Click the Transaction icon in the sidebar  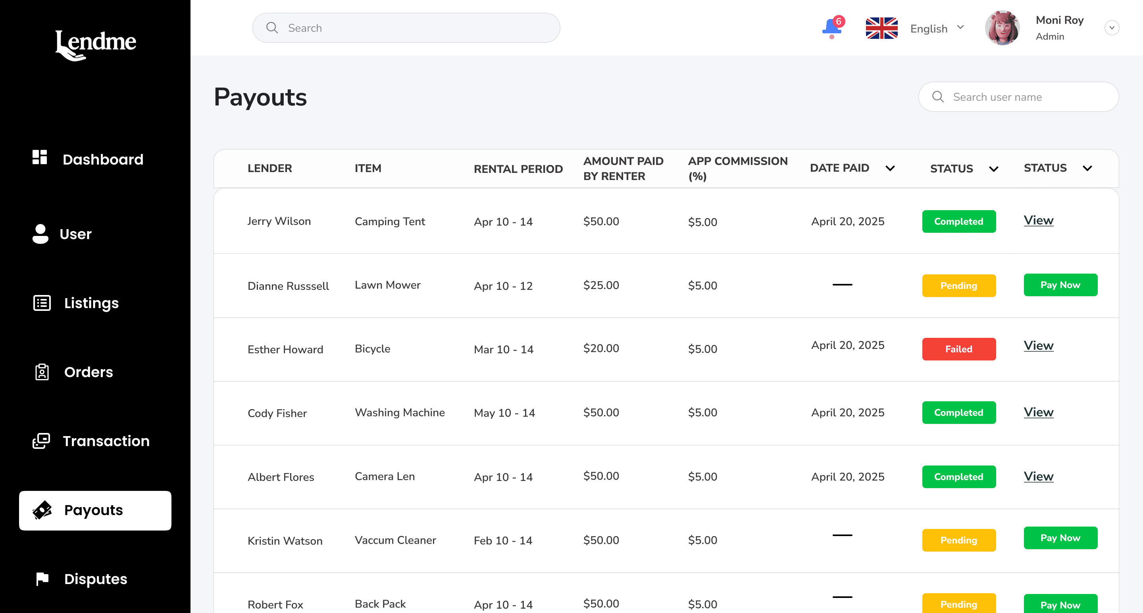click(x=41, y=441)
